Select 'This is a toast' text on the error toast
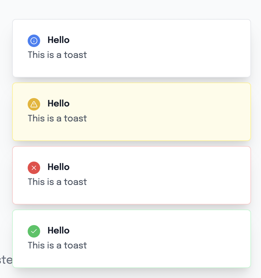The image size is (261, 278). point(57,182)
